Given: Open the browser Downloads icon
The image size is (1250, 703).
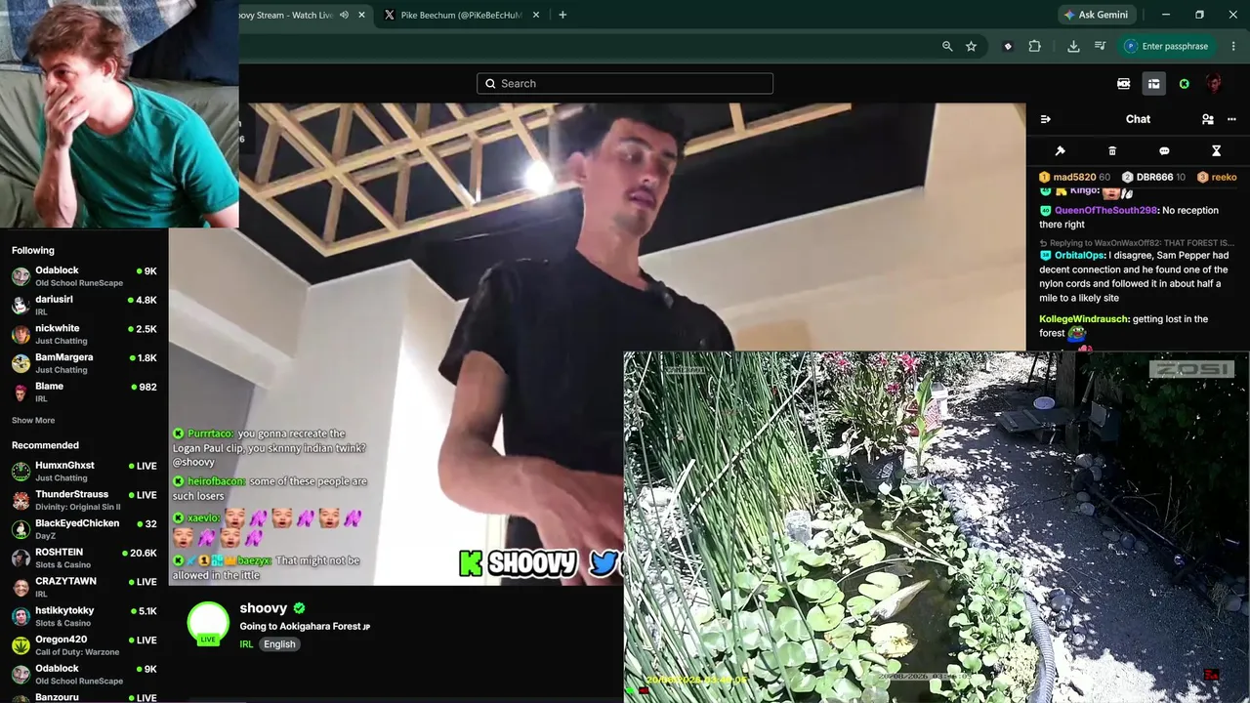Looking at the screenshot, I should tap(1073, 46).
